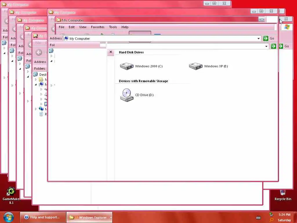Expand the arrow beside the network globe icon

point(36,109)
